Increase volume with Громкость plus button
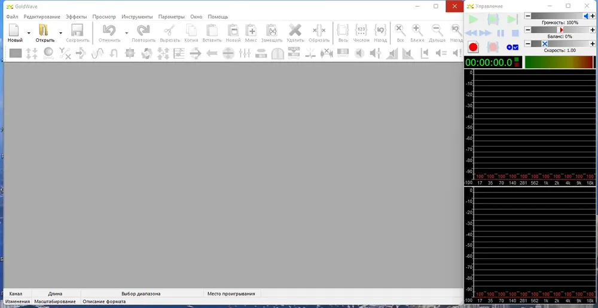Screen dimensions: 598x308 pyautogui.click(x=593, y=16)
